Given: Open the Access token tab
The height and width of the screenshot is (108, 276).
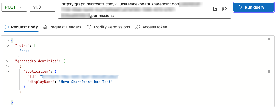Looking at the screenshot, I should 151,27.
